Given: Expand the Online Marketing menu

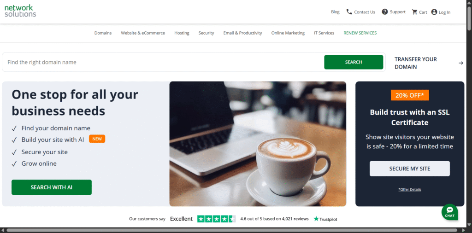Looking at the screenshot, I should click(288, 33).
